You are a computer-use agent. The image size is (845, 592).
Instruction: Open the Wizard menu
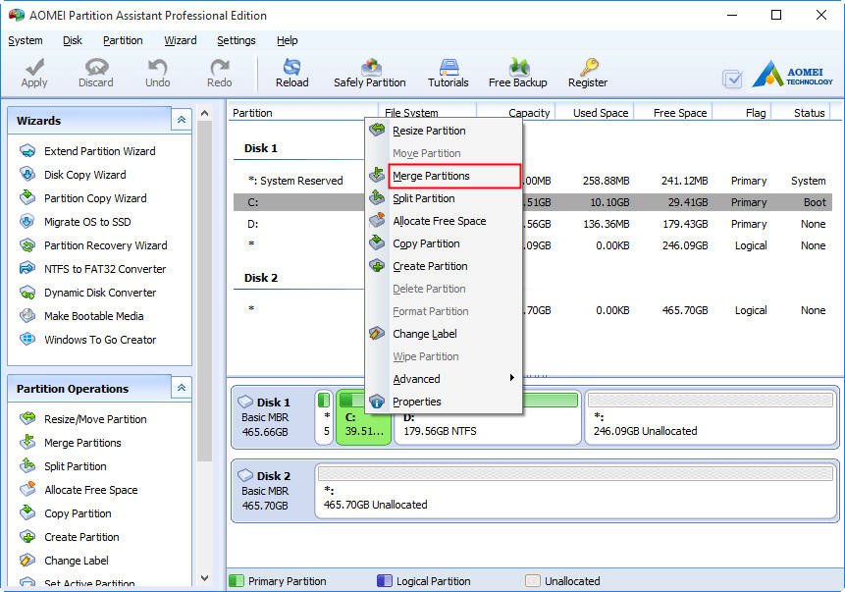[180, 40]
